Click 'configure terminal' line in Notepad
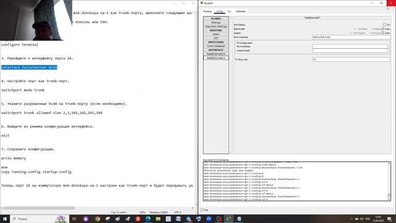Screen dimensions: 396x223 [20, 45]
